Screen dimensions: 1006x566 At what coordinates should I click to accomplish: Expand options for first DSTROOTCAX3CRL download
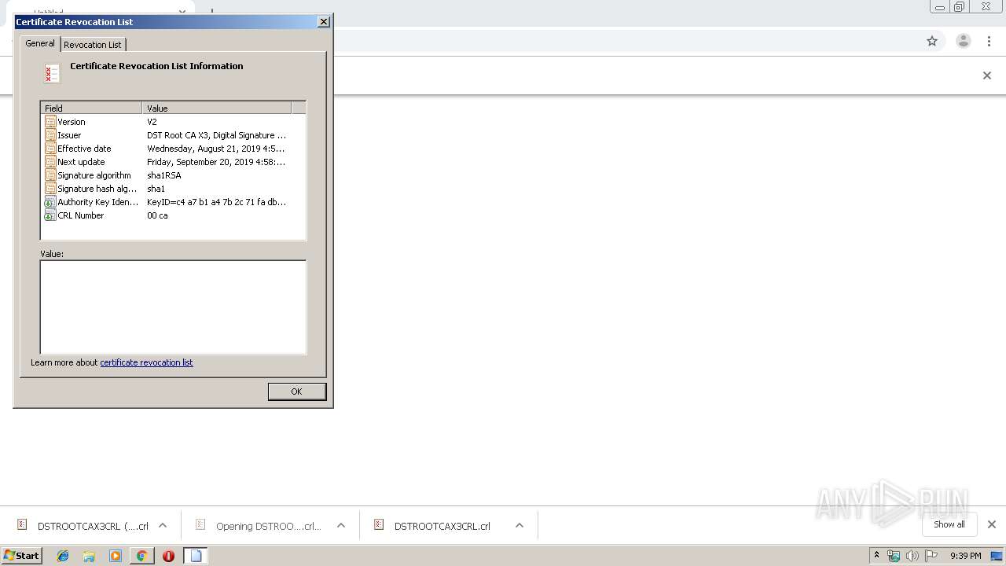[163, 525]
